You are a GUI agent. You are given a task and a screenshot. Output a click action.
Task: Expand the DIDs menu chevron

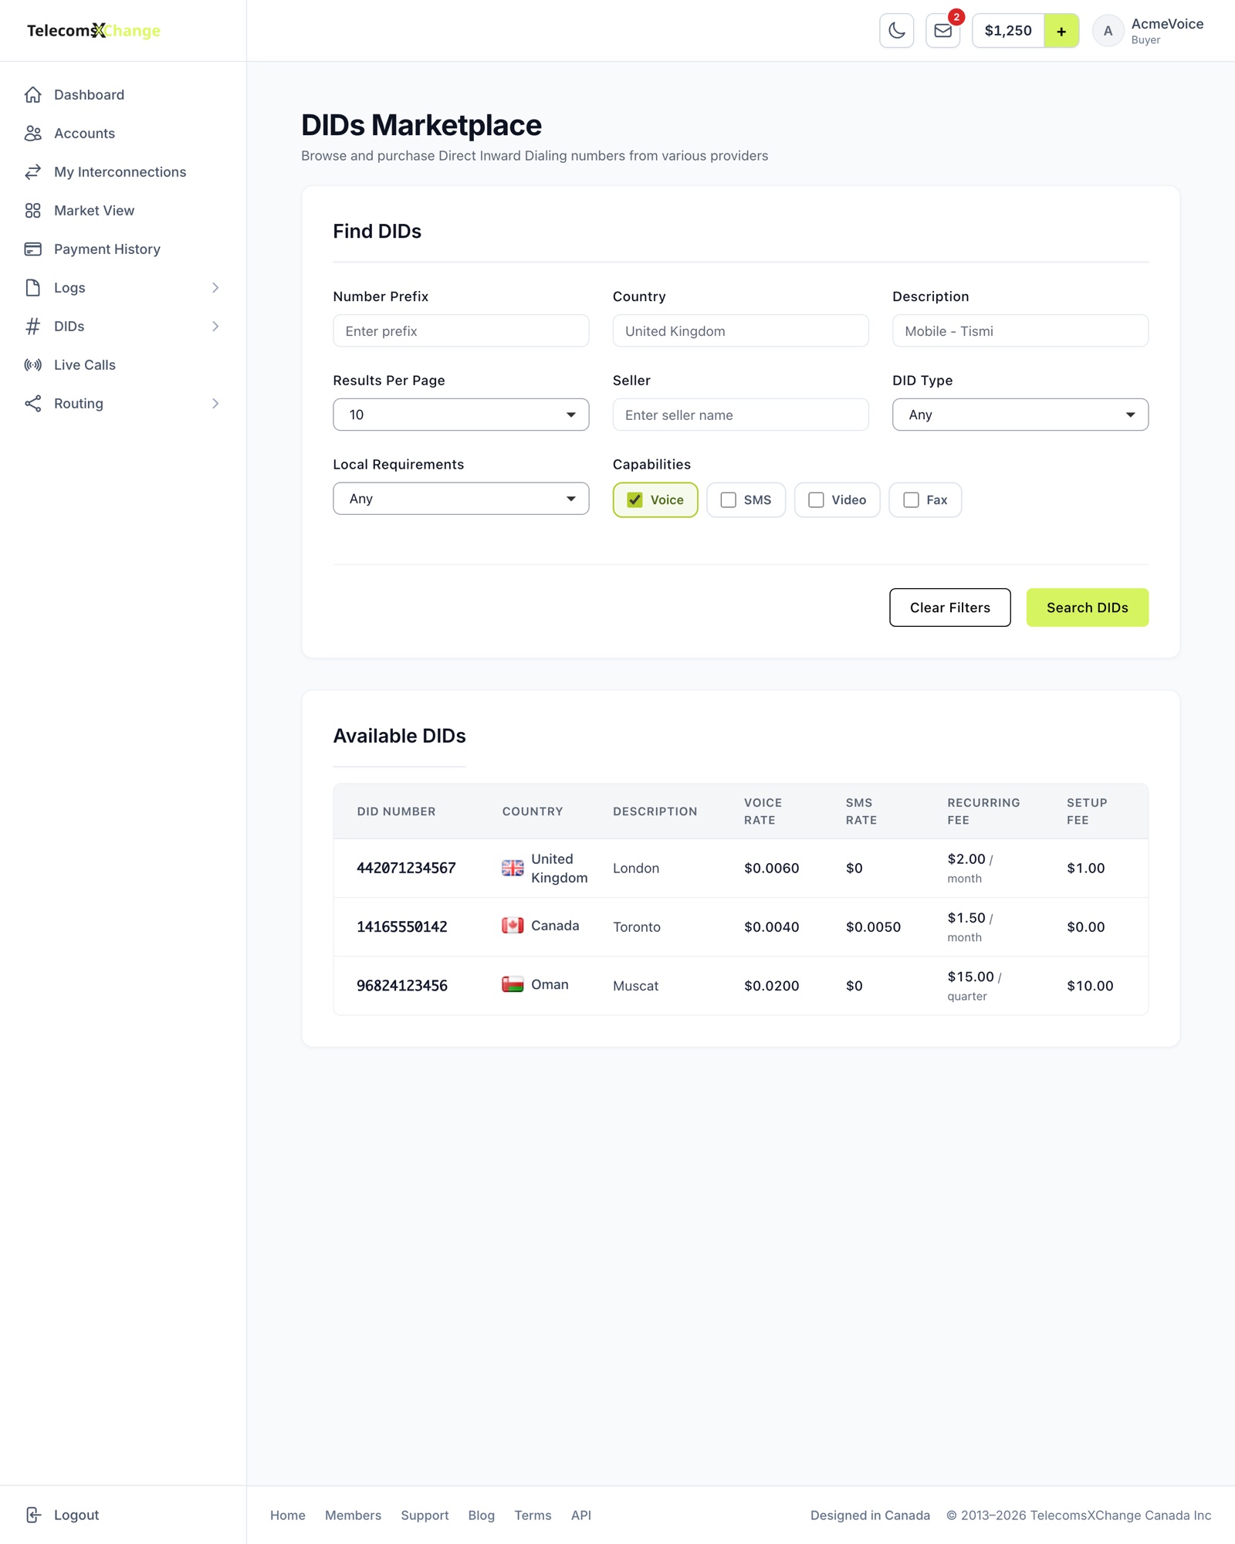pos(215,327)
